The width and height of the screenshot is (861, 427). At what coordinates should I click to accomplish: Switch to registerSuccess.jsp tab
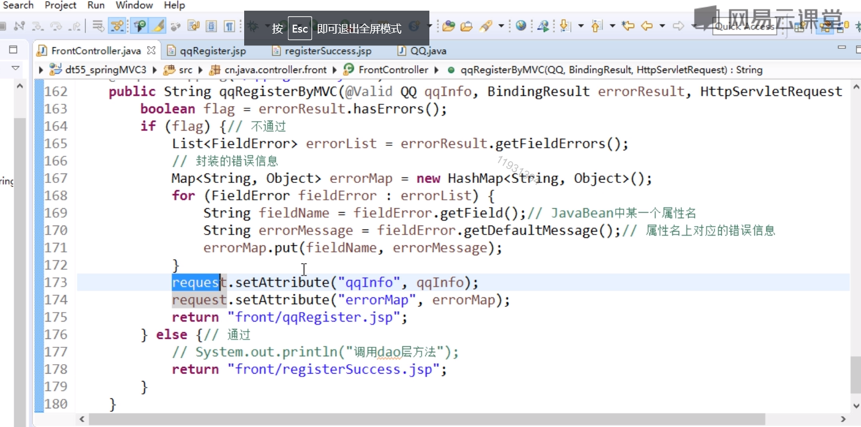(x=322, y=50)
